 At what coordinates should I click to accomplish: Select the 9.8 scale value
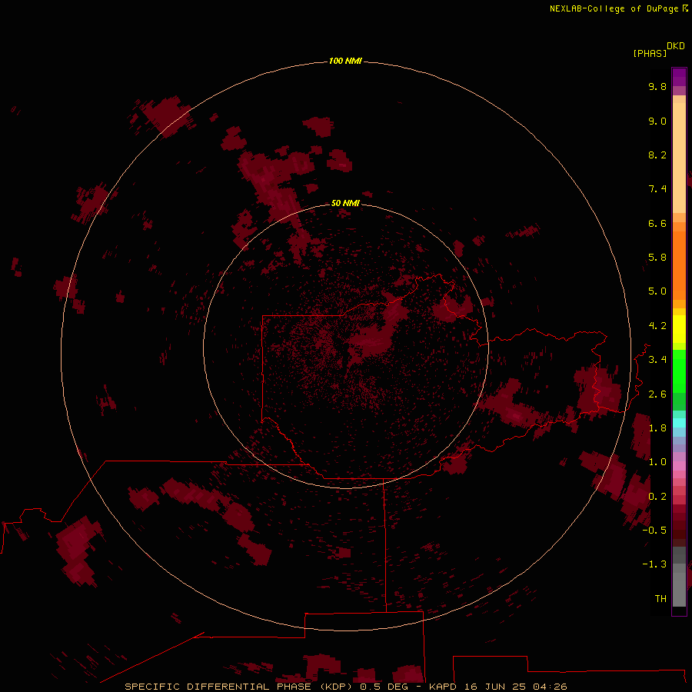click(657, 86)
